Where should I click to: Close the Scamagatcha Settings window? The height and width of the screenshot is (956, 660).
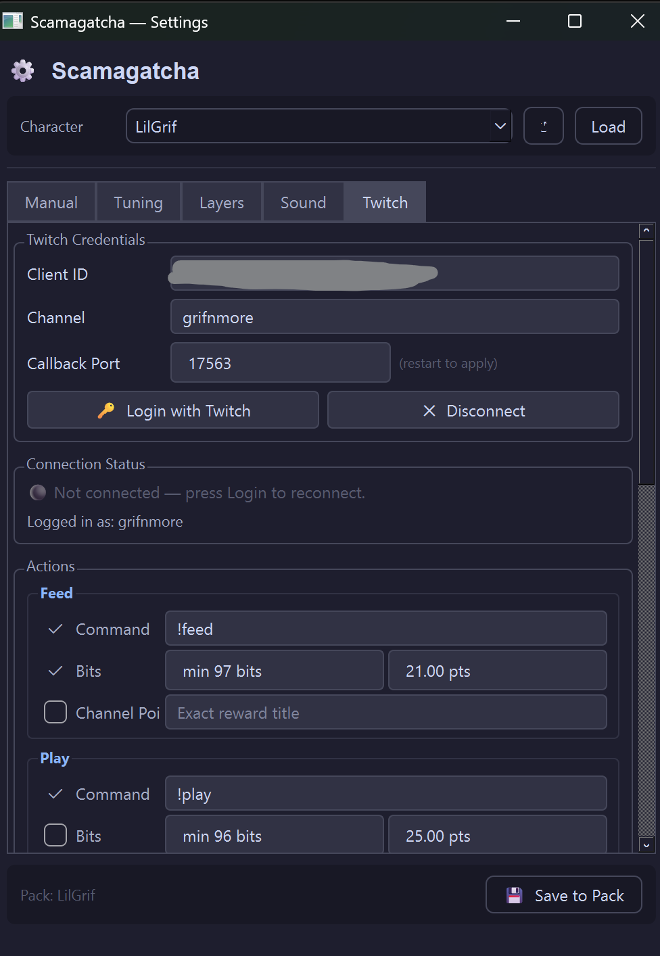click(x=637, y=21)
